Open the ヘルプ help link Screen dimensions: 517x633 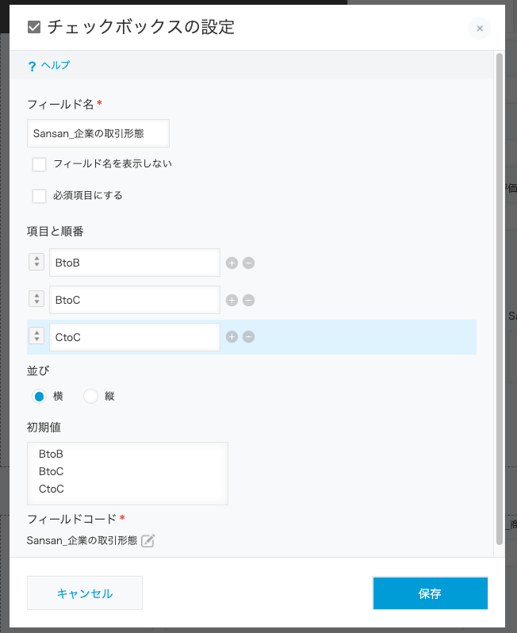56,65
